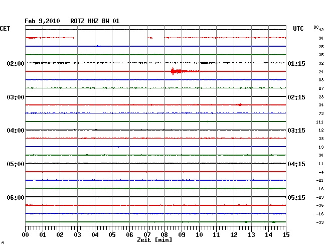The image size is (326, 248).
Task: Click the date label Feb 9,2010
Action: 42,21
